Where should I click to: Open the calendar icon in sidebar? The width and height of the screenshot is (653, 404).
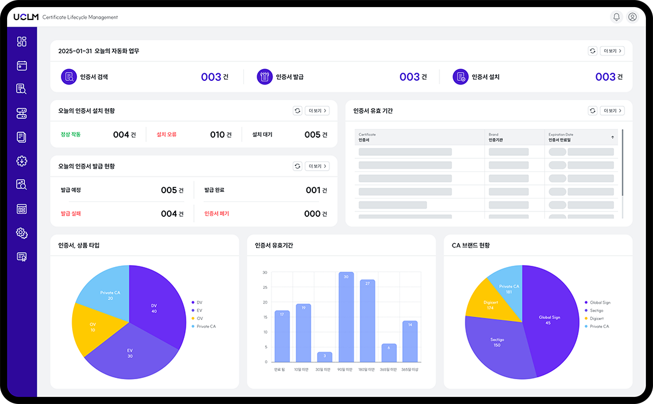(22, 66)
